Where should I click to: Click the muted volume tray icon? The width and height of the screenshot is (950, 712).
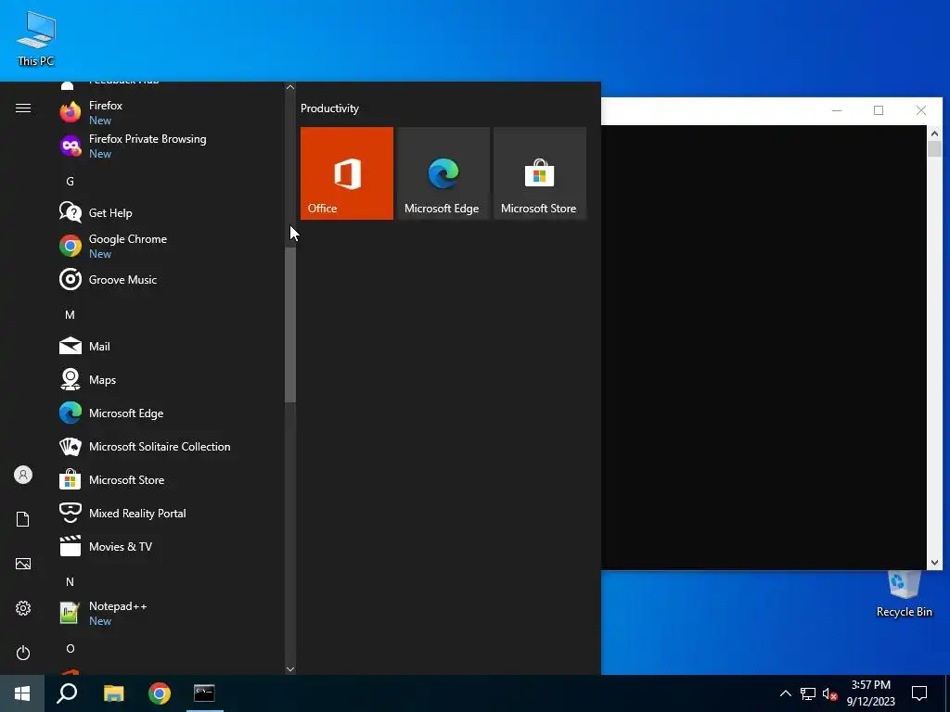coord(829,693)
